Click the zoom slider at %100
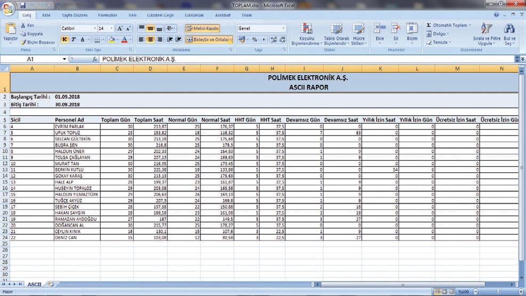This screenshot has width=526, height=296. pyautogui.click(x=498, y=292)
